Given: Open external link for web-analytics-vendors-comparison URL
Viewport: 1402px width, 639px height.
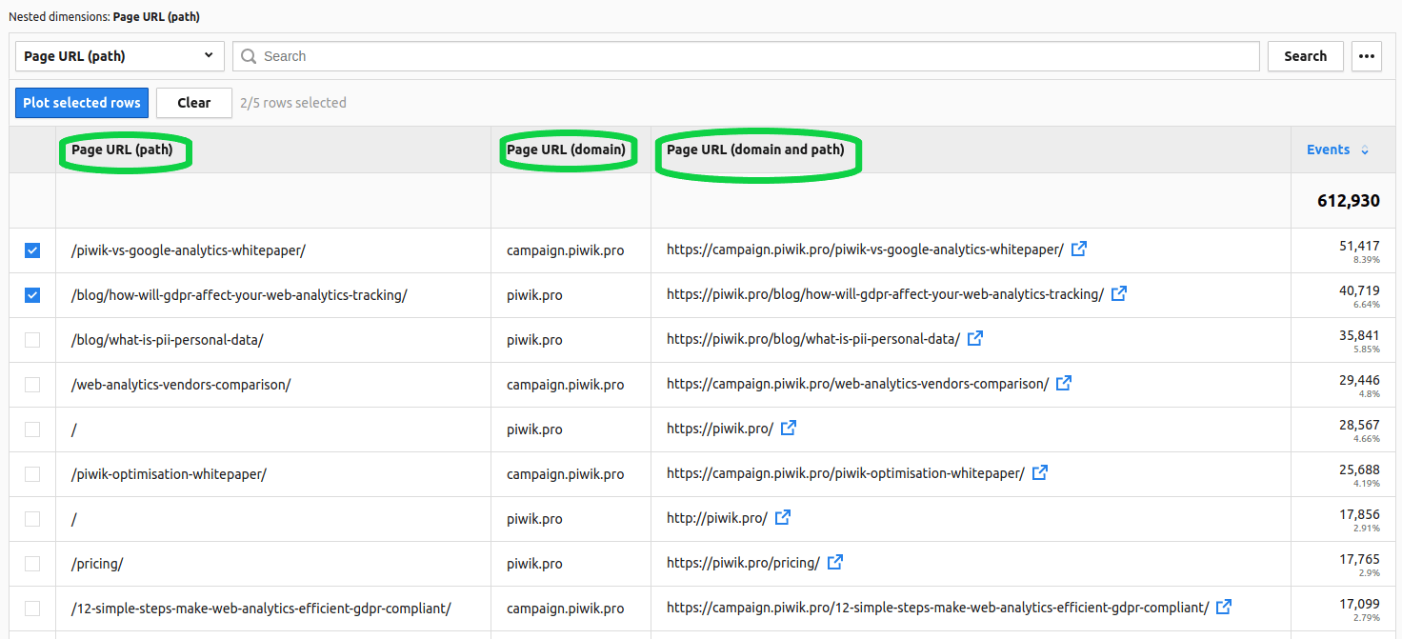Looking at the screenshot, I should (x=1064, y=384).
